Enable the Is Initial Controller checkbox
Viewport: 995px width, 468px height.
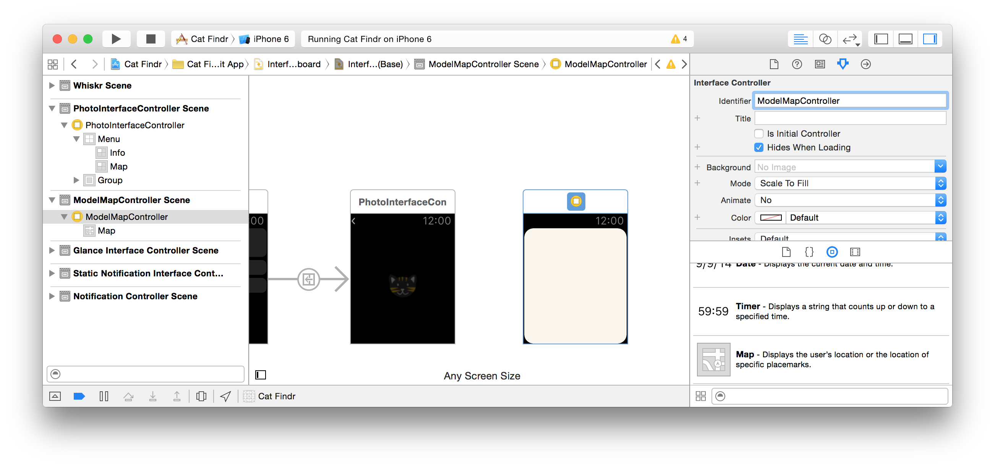[x=758, y=134]
